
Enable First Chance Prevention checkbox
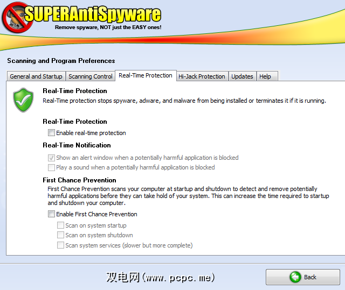click(x=51, y=214)
